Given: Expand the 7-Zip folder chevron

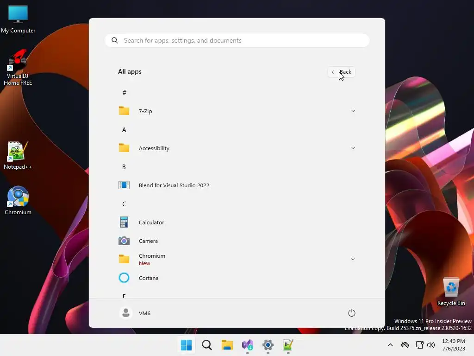Looking at the screenshot, I should pos(353,111).
